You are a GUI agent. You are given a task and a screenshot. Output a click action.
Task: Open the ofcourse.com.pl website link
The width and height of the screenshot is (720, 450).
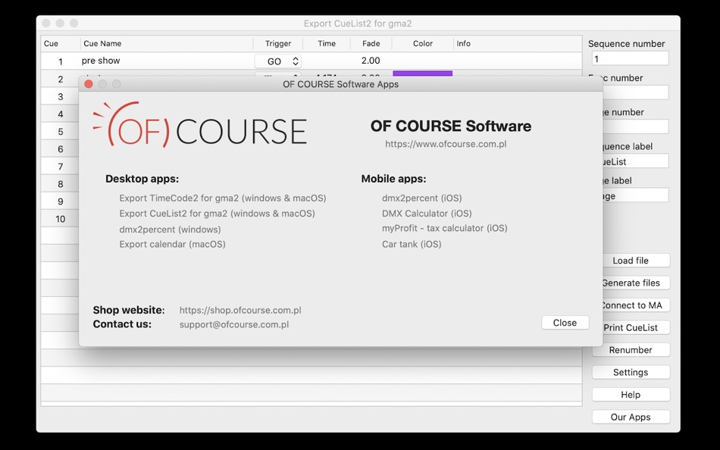(446, 144)
